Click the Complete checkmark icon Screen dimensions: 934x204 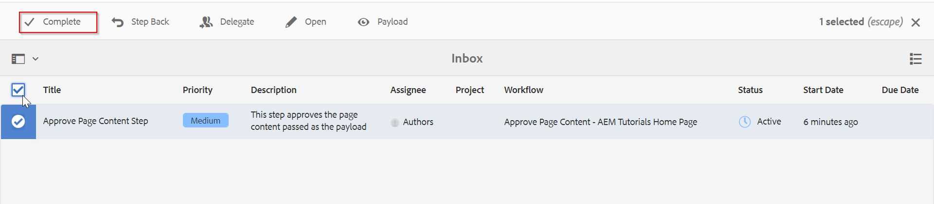[x=30, y=22]
